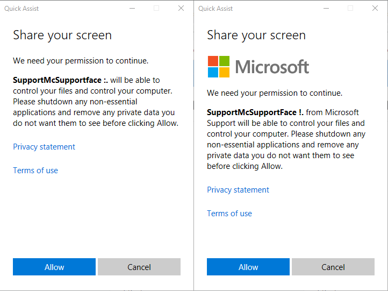This screenshot has height=291, width=388.
Task: Click the disabled maximize icon in the left window
Action: coord(156,8)
